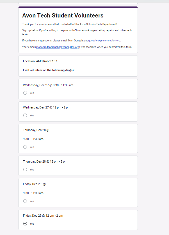Select Yes radio for Wednesday 9:30 - 11:30 am
169x235 pixels.
pos(25,93)
